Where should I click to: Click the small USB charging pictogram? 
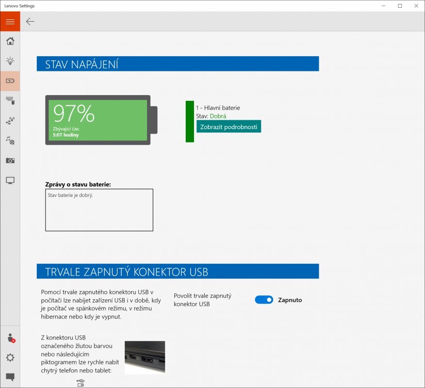[x=80, y=383]
